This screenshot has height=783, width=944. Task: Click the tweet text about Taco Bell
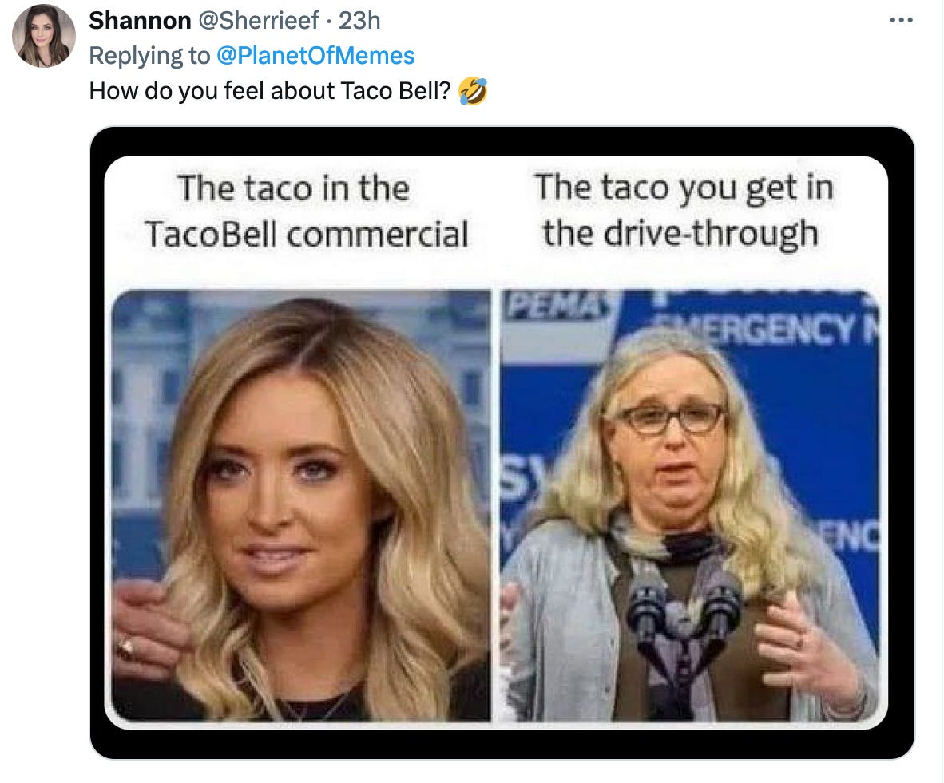pos(270,91)
